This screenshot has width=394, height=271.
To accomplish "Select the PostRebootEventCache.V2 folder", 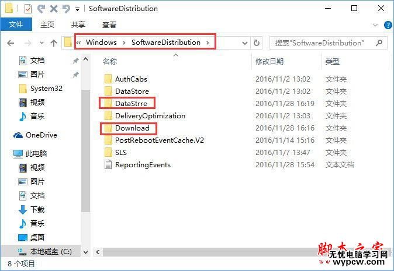I will point(160,140).
